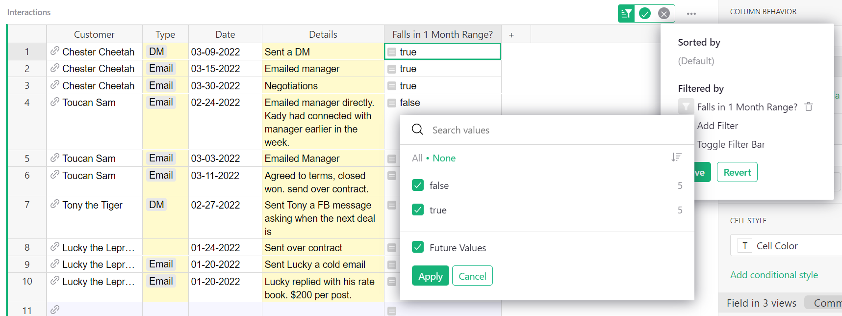
Task: Click Add conditional style link
Action: [x=774, y=275]
